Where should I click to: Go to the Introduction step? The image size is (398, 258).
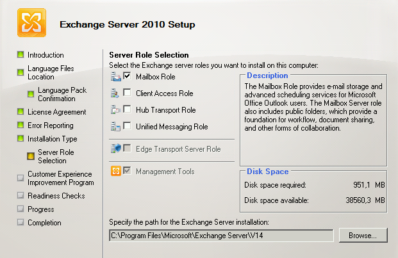(x=46, y=55)
